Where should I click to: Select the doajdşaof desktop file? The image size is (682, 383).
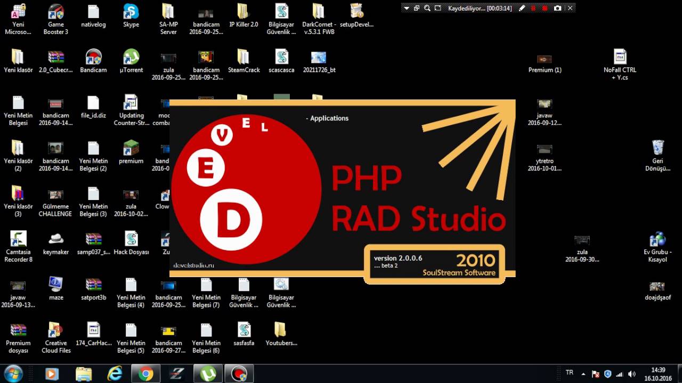(657, 292)
